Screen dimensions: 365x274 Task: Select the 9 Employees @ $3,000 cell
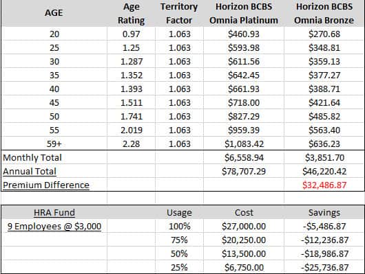pos(54,226)
